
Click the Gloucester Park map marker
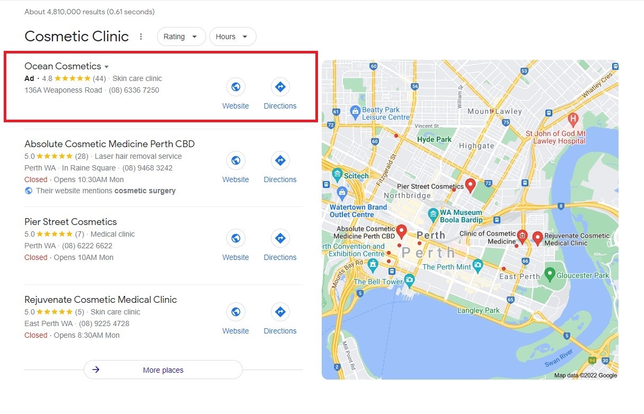(550, 275)
